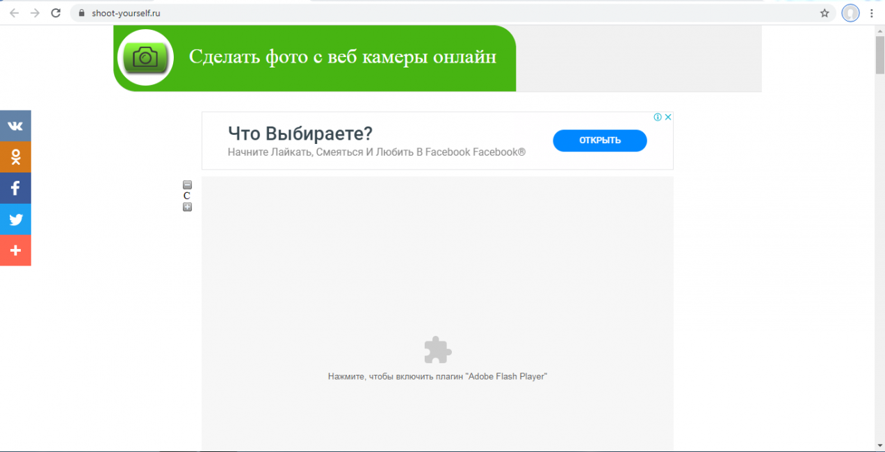
Task: Open Chrome three-dot menu
Action: click(872, 13)
